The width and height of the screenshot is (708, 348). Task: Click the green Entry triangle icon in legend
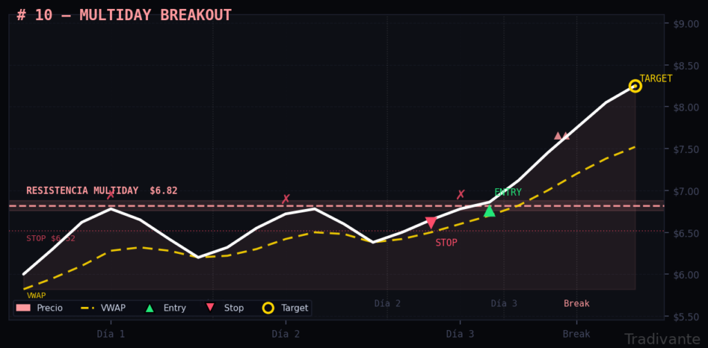[x=149, y=308]
